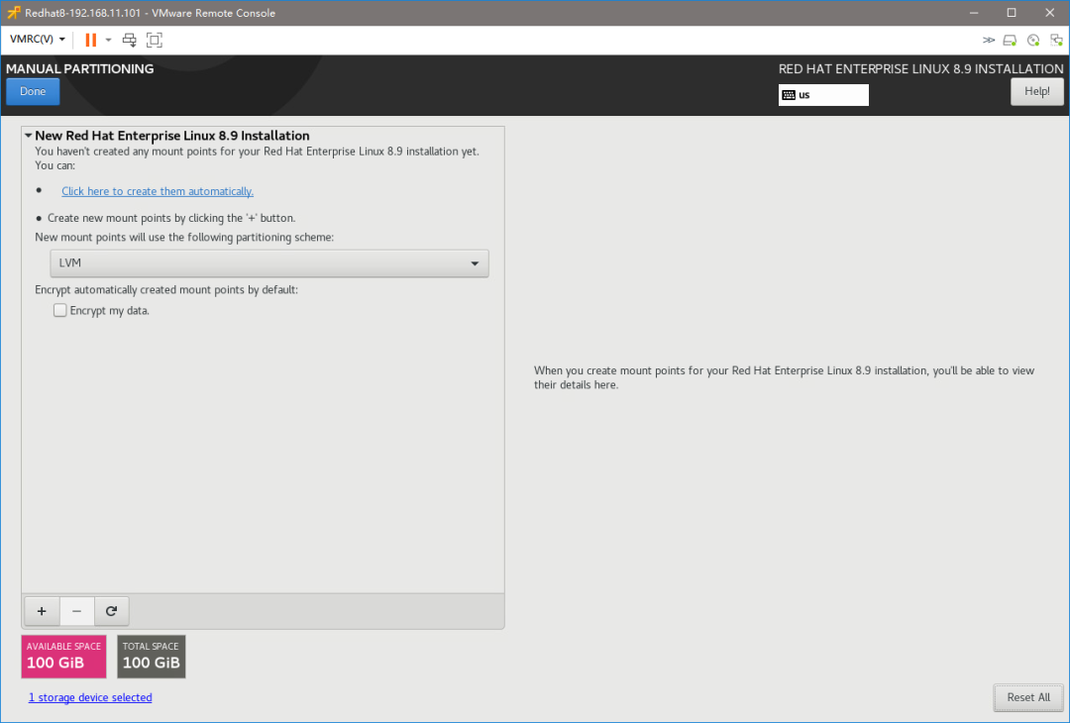
Task: Click the Done button
Action: (x=33, y=91)
